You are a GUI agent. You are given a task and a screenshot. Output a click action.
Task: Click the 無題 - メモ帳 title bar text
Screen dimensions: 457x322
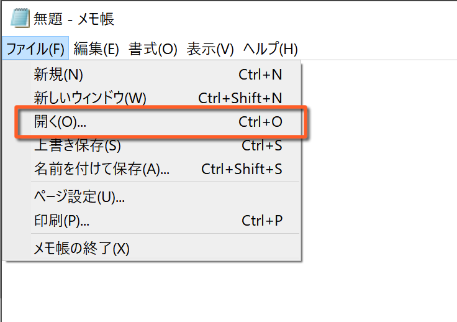(74, 19)
